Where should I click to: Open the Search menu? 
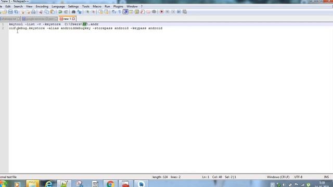click(x=18, y=7)
